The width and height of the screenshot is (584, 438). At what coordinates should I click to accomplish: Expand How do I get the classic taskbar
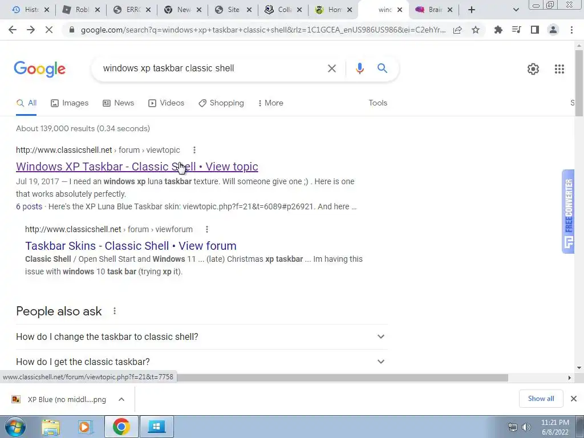coord(201,362)
